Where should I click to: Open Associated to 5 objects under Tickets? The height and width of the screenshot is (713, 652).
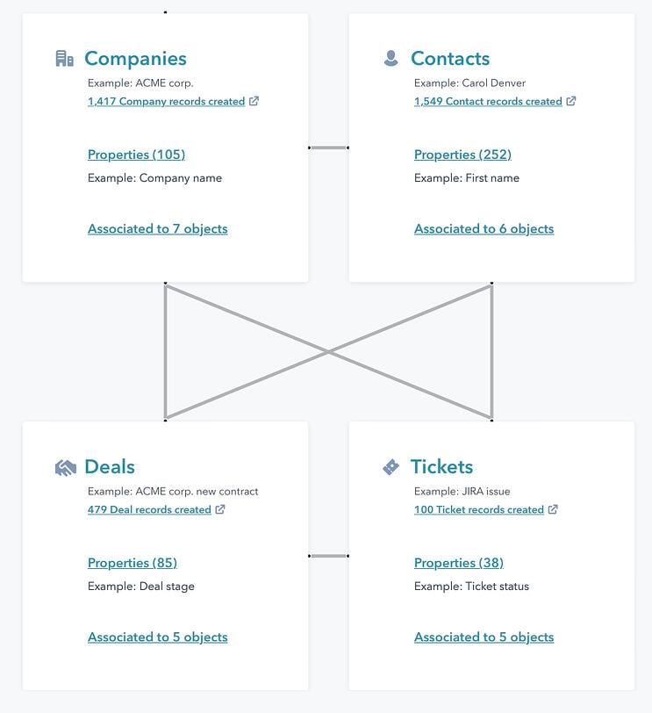[484, 637]
